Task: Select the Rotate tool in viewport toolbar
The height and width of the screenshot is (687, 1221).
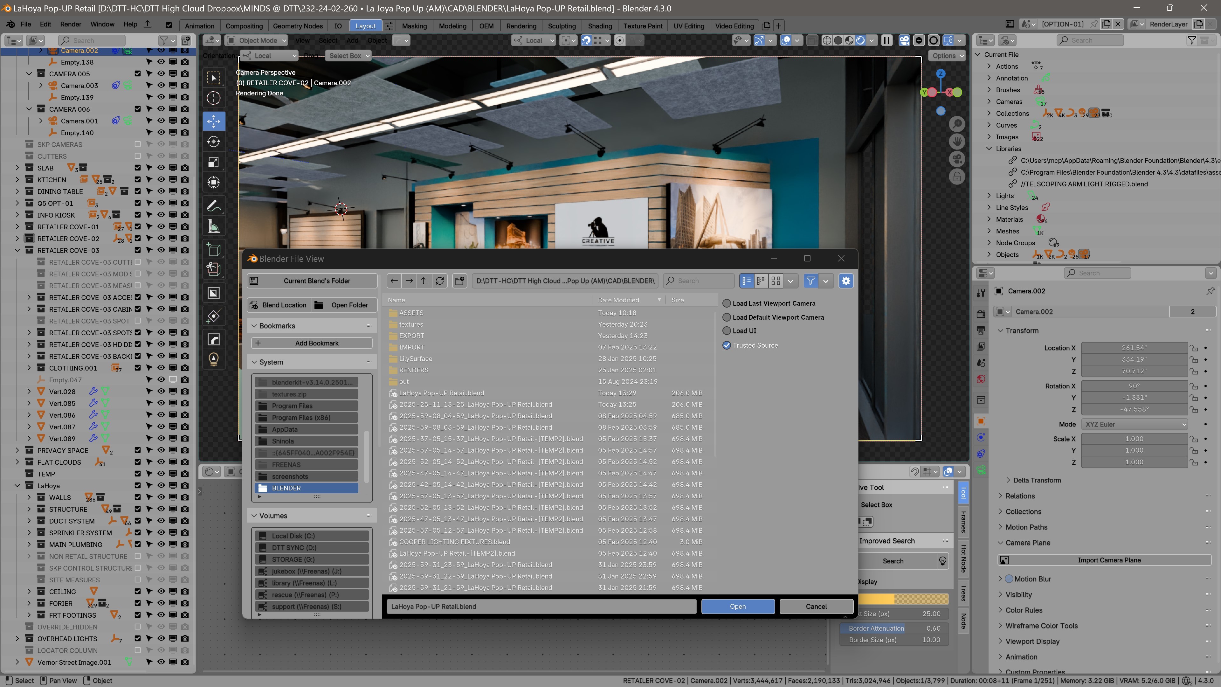Action: (x=214, y=141)
